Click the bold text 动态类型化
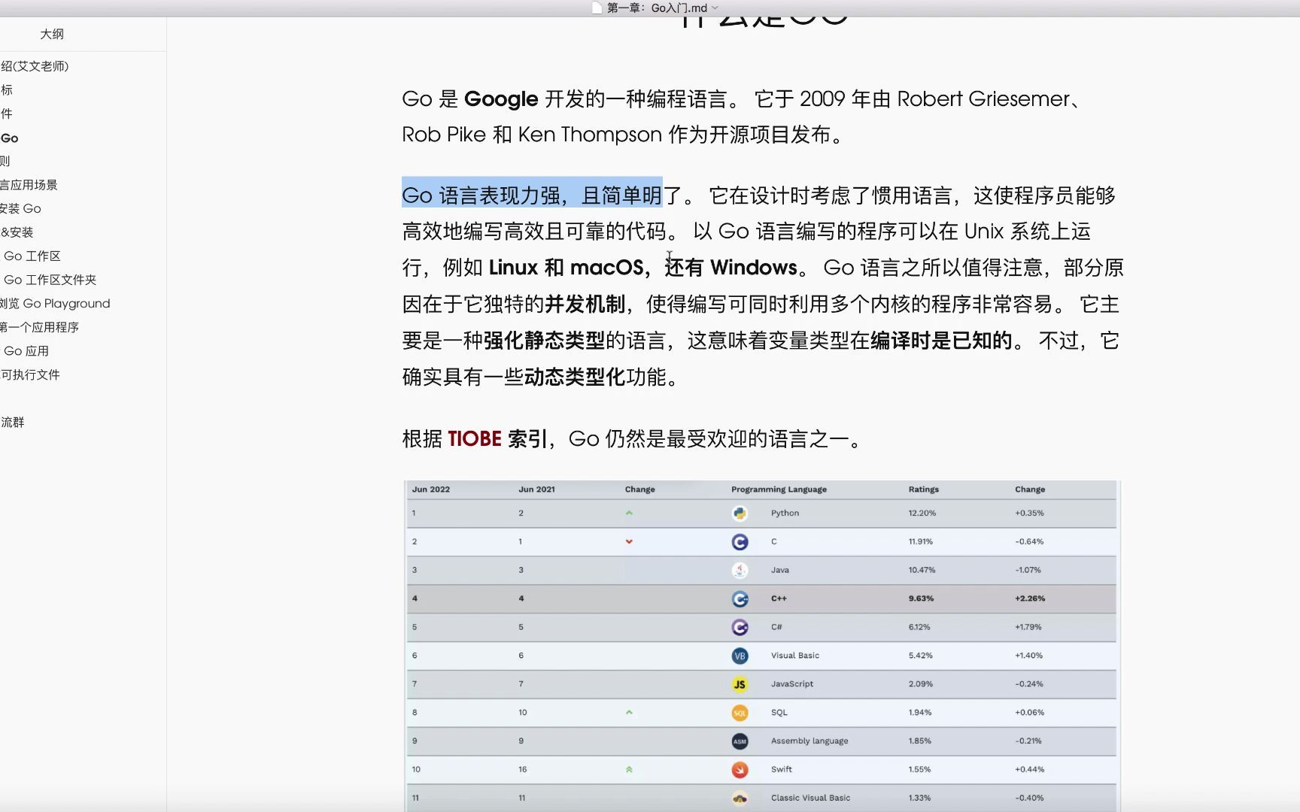1300x812 pixels. (575, 377)
